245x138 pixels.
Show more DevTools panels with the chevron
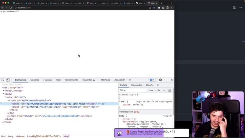click(x=130, y=80)
